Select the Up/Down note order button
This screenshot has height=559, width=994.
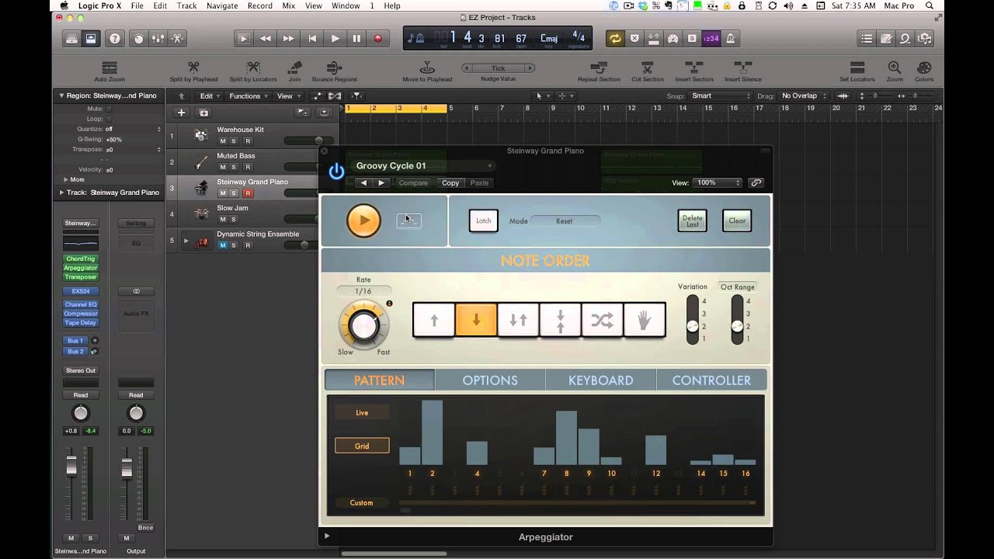(x=518, y=320)
